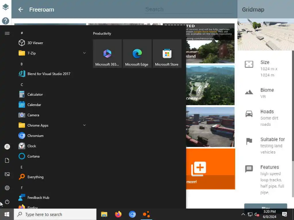Click the muted volume tray icon

(x=257, y=214)
